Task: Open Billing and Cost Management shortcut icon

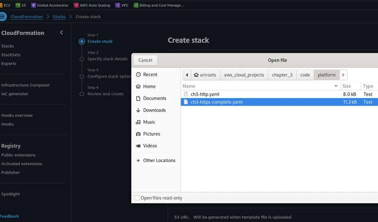Action: 136,5
